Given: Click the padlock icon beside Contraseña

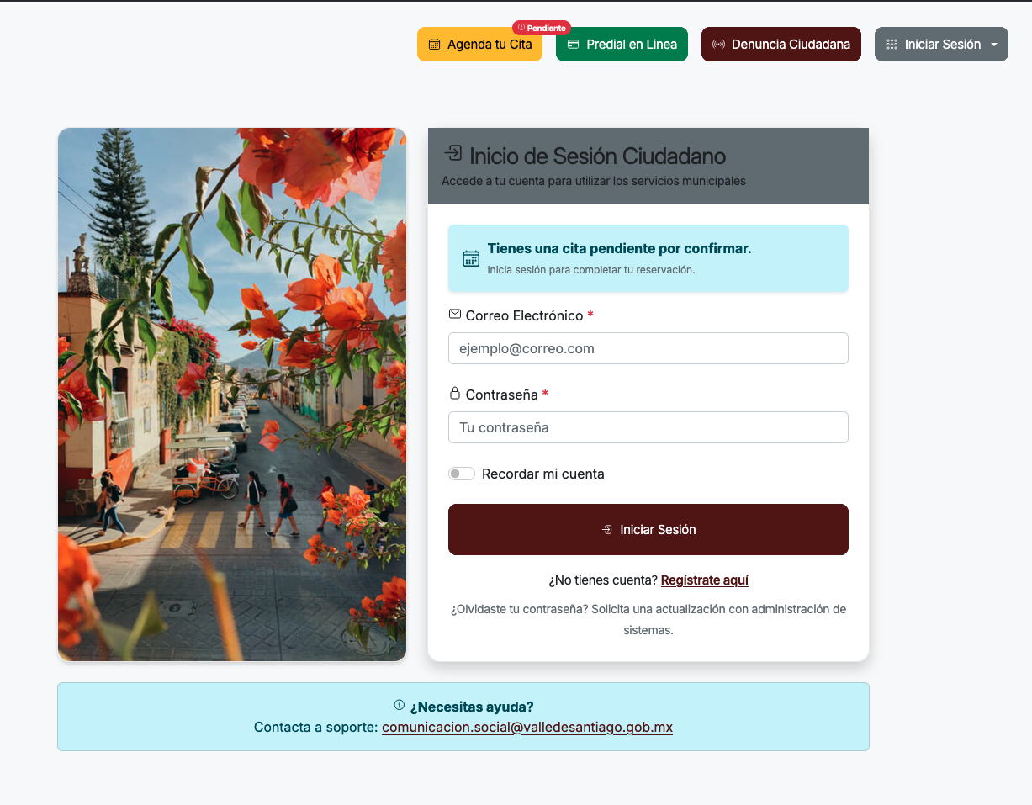Looking at the screenshot, I should coord(455,393).
